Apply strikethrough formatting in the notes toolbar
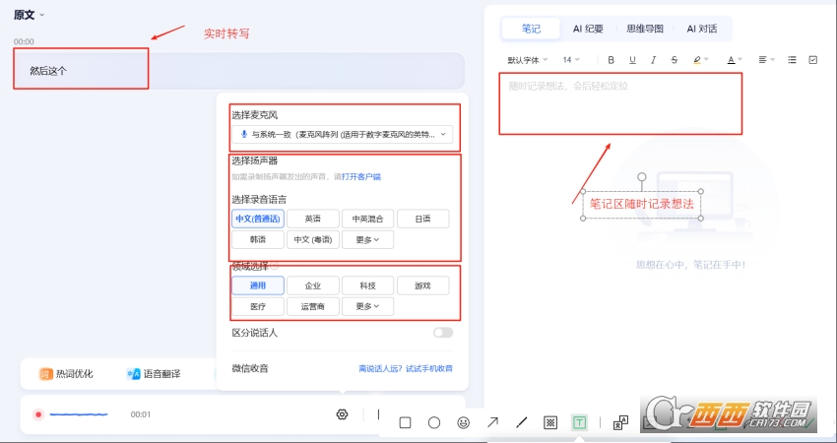The width and height of the screenshot is (837, 443). pos(675,60)
